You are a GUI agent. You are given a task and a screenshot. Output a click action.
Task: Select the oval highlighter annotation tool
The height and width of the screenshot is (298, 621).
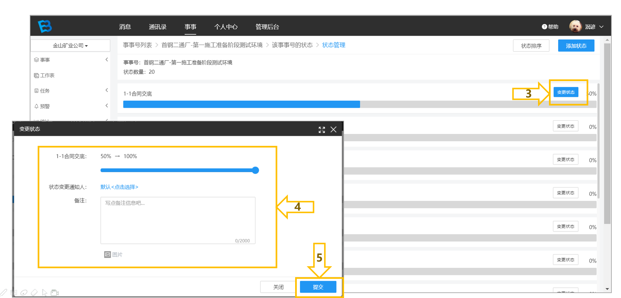[x=24, y=293]
